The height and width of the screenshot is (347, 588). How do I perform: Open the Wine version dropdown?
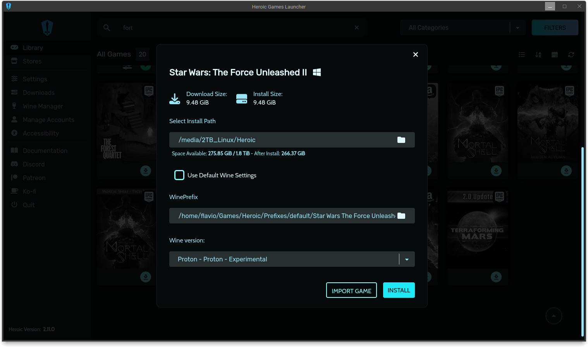click(406, 259)
